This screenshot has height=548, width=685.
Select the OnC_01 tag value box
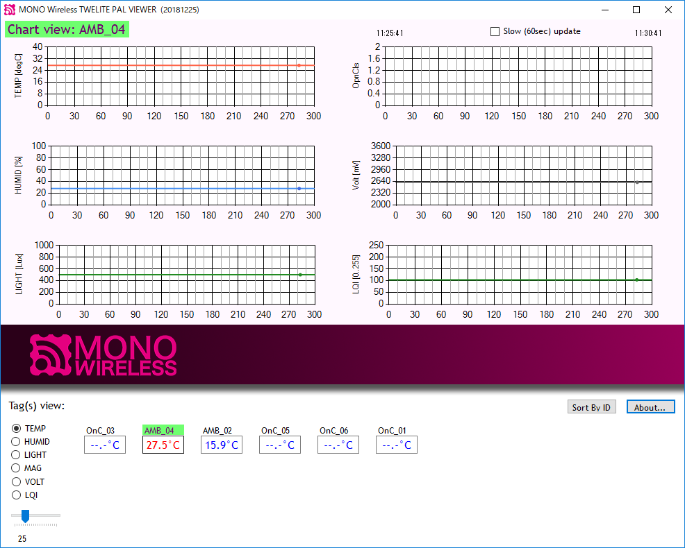pyautogui.click(x=397, y=445)
